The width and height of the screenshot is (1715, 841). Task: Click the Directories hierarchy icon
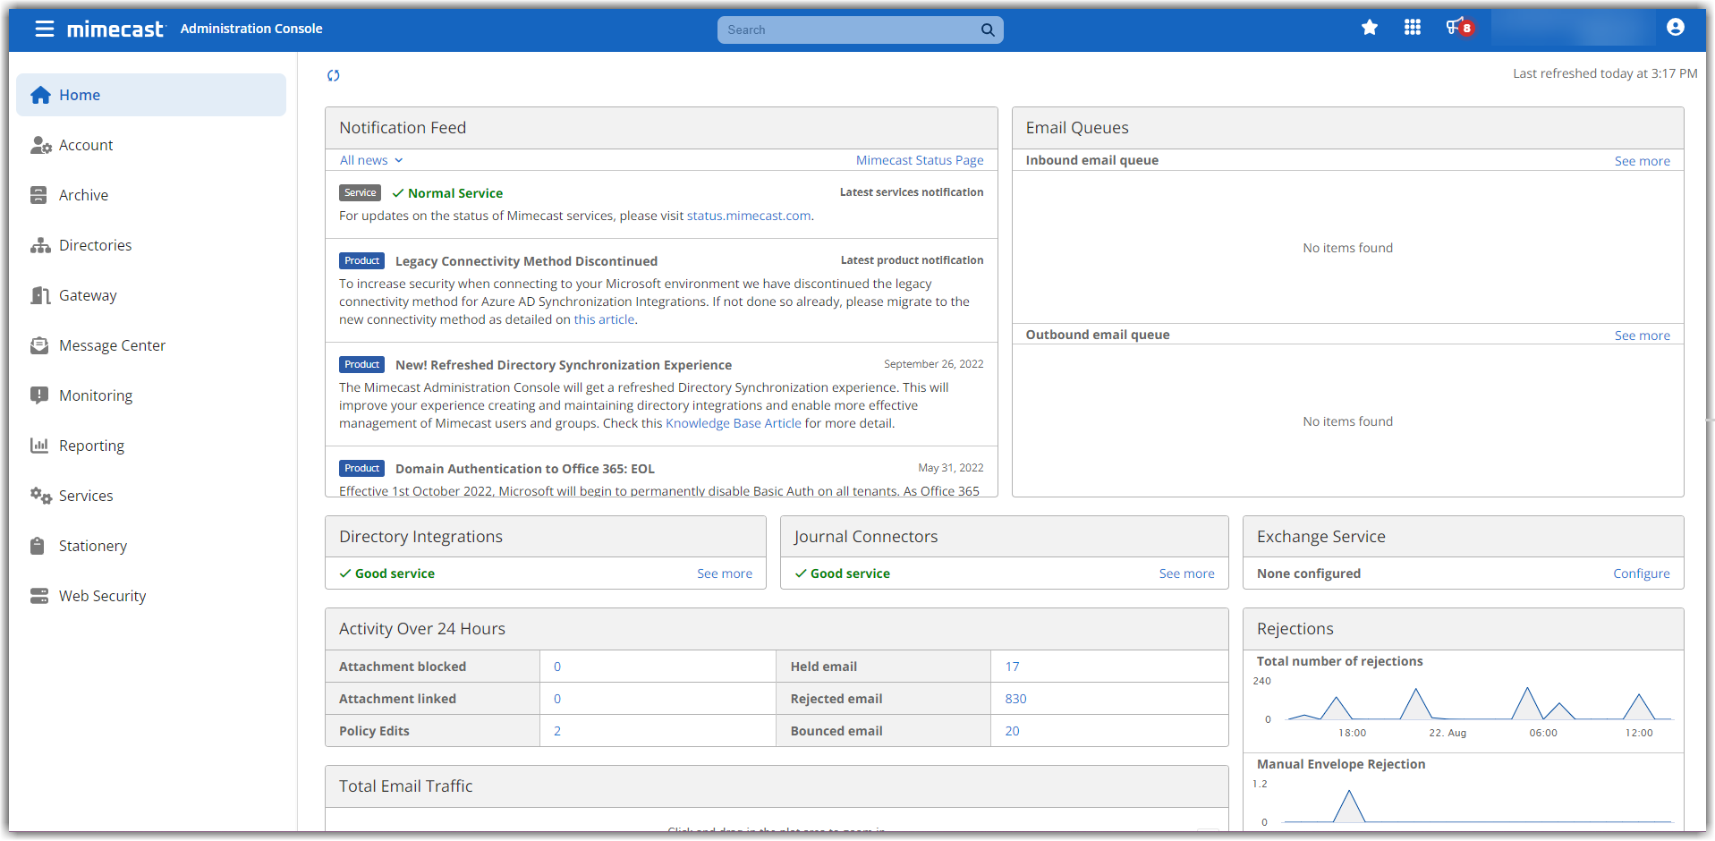(40, 245)
